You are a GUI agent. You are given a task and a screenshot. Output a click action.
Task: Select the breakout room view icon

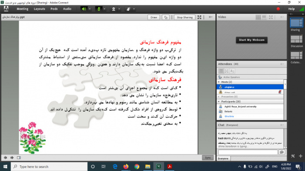(227, 71)
